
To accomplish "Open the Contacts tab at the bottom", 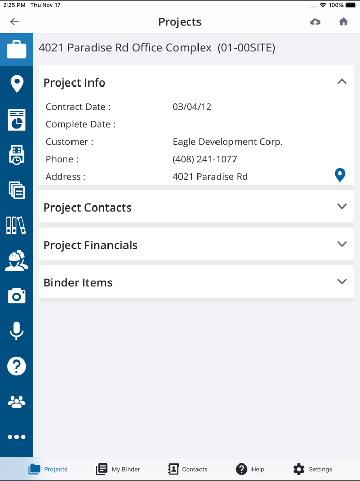I will tap(188, 469).
